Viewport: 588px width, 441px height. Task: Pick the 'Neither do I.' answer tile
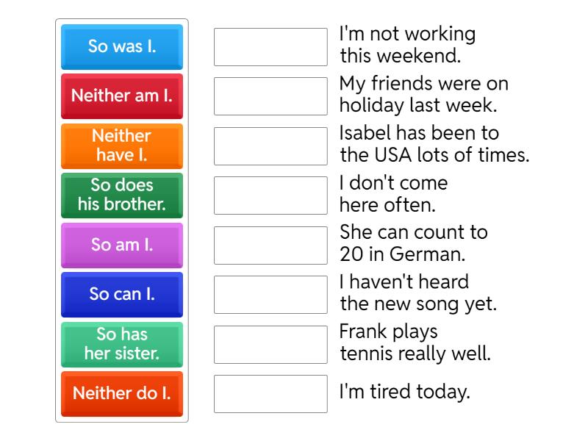point(122,393)
